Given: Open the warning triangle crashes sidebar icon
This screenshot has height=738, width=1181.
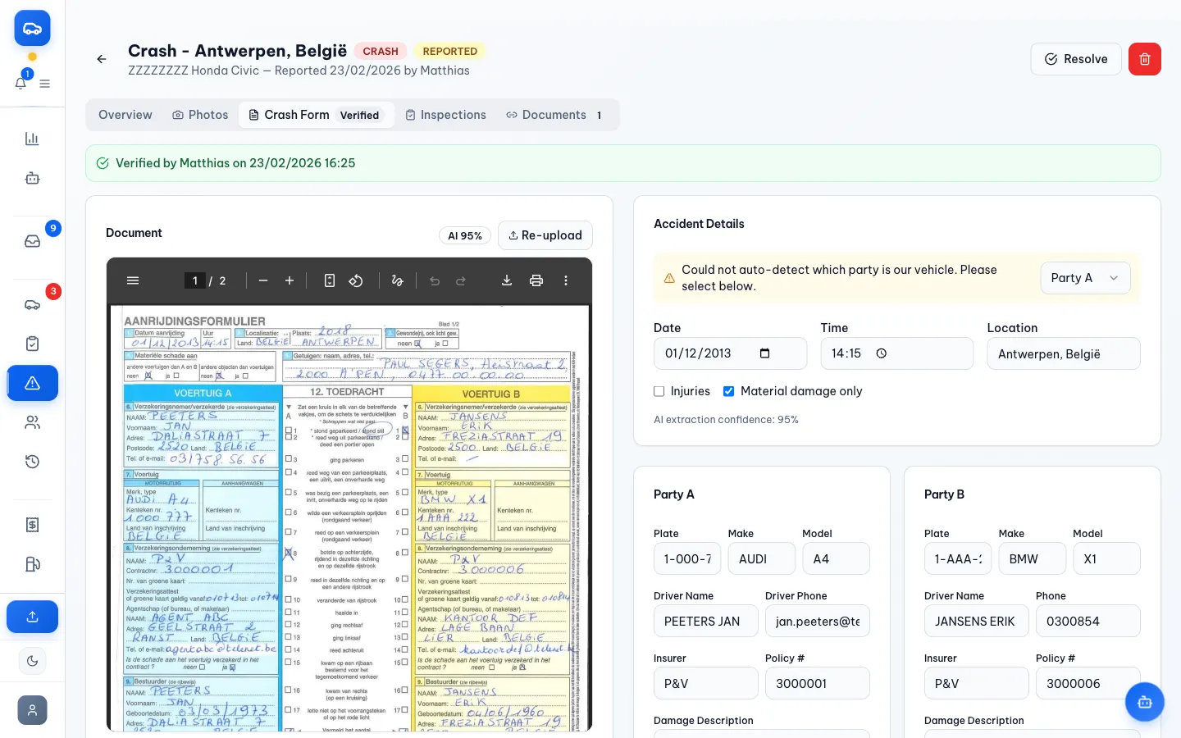Looking at the screenshot, I should (x=32, y=383).
